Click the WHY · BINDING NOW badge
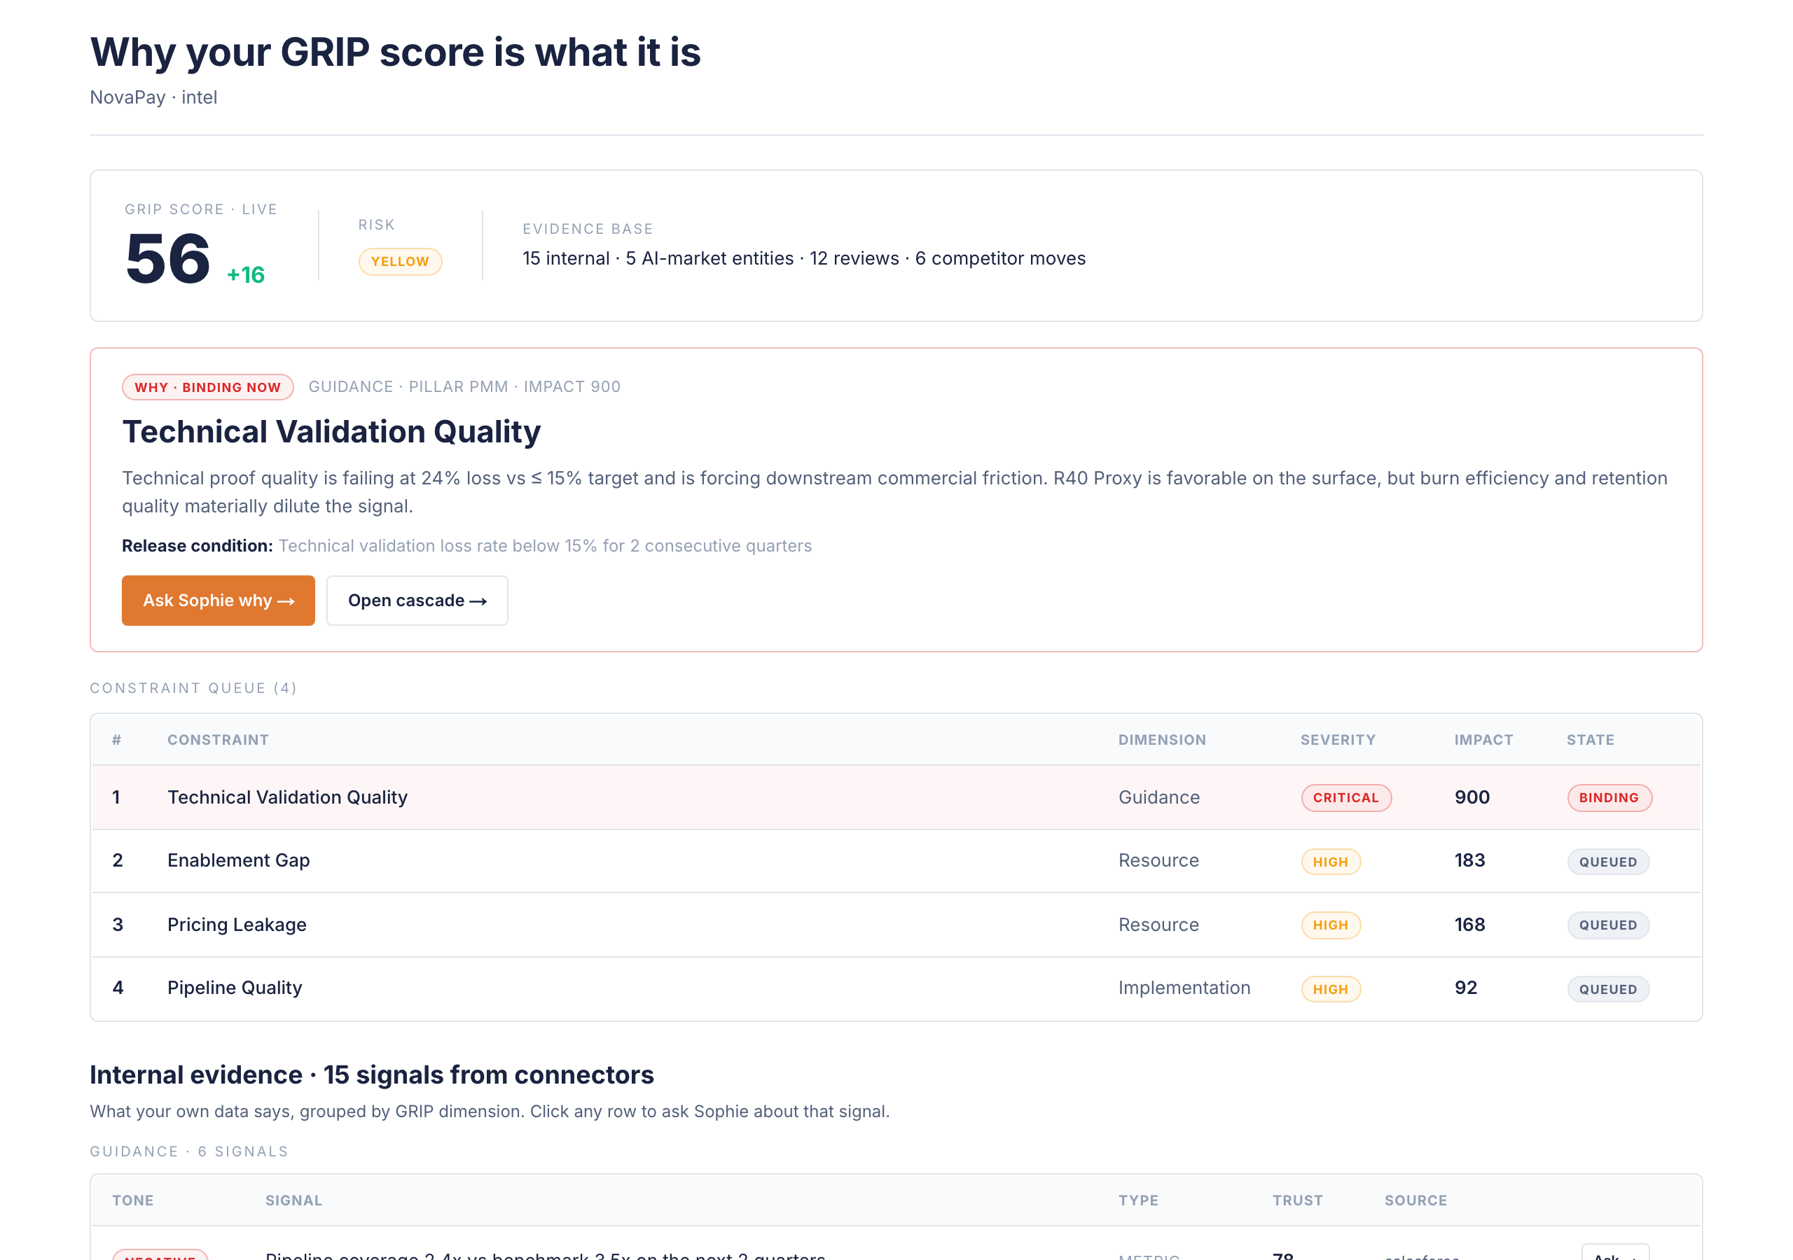 [x=208, y=387]
